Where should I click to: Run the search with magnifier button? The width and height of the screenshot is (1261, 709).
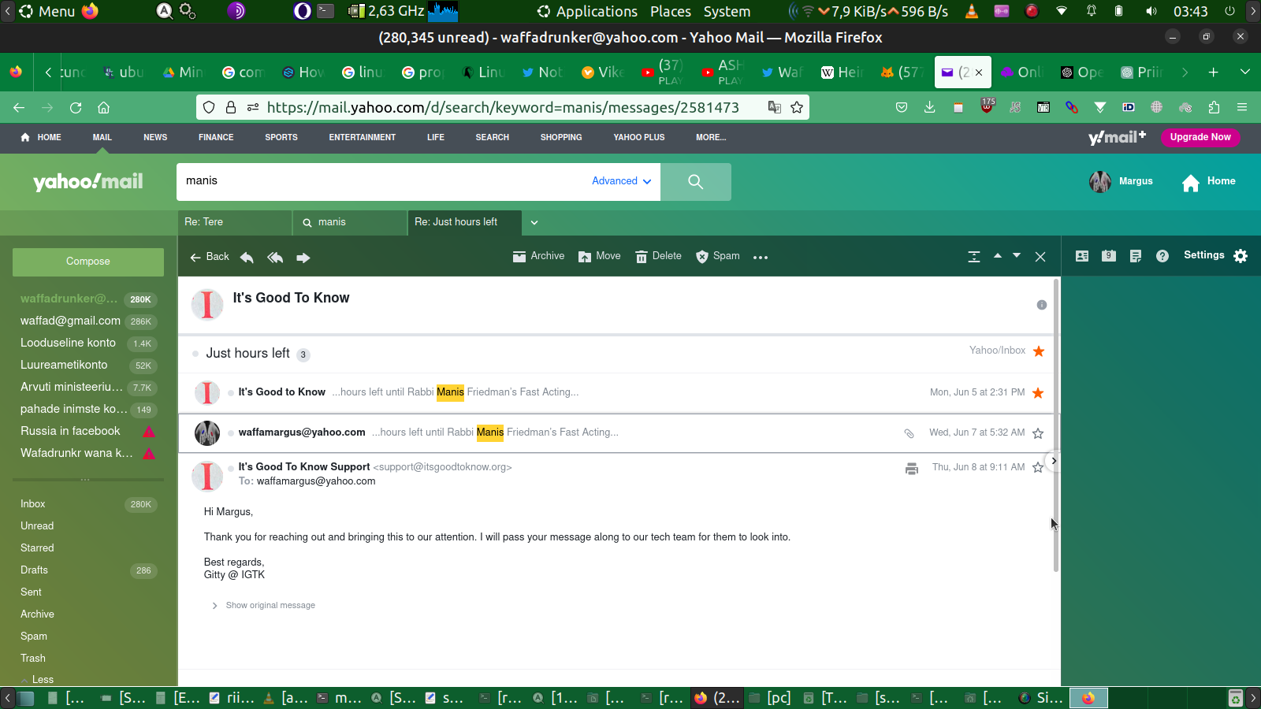(x=695, y=182)
